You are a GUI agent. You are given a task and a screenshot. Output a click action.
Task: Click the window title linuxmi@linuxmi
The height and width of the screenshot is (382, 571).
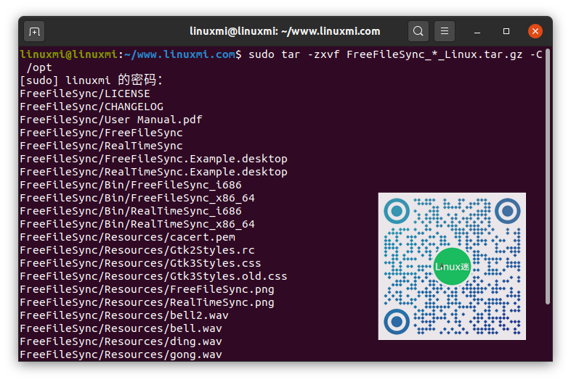tap(285, 31)
